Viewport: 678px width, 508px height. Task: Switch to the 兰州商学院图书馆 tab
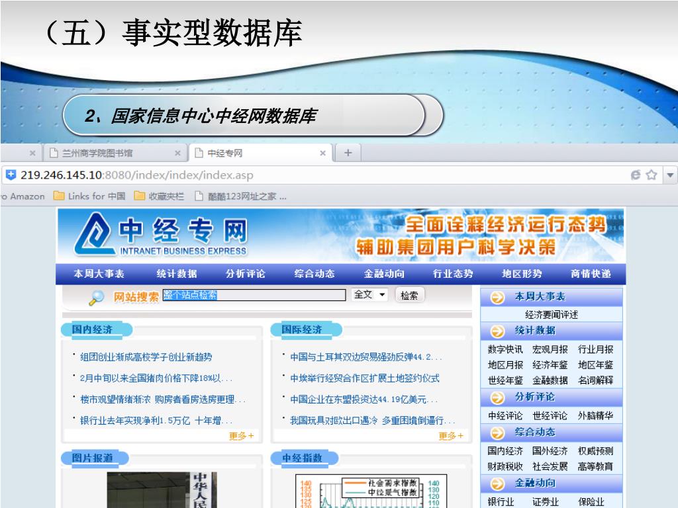click(115, 153)
